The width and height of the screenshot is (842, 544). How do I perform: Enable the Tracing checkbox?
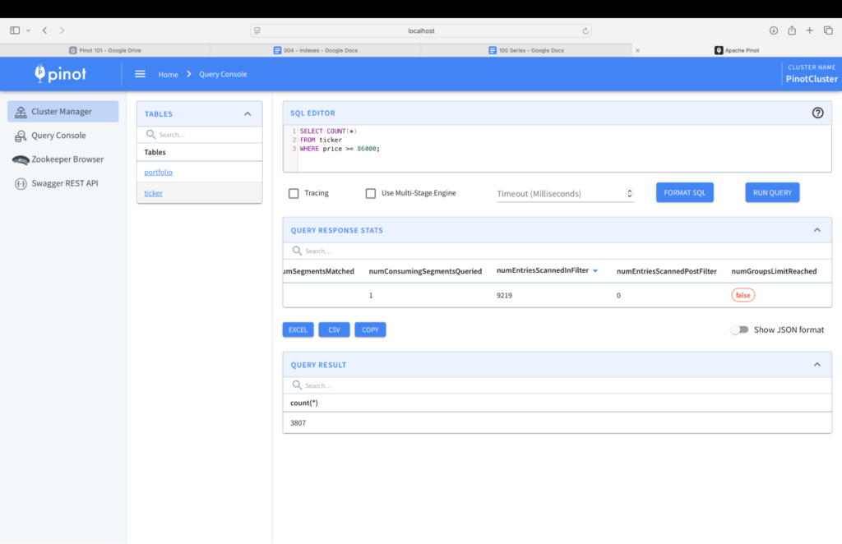point(294,193)
